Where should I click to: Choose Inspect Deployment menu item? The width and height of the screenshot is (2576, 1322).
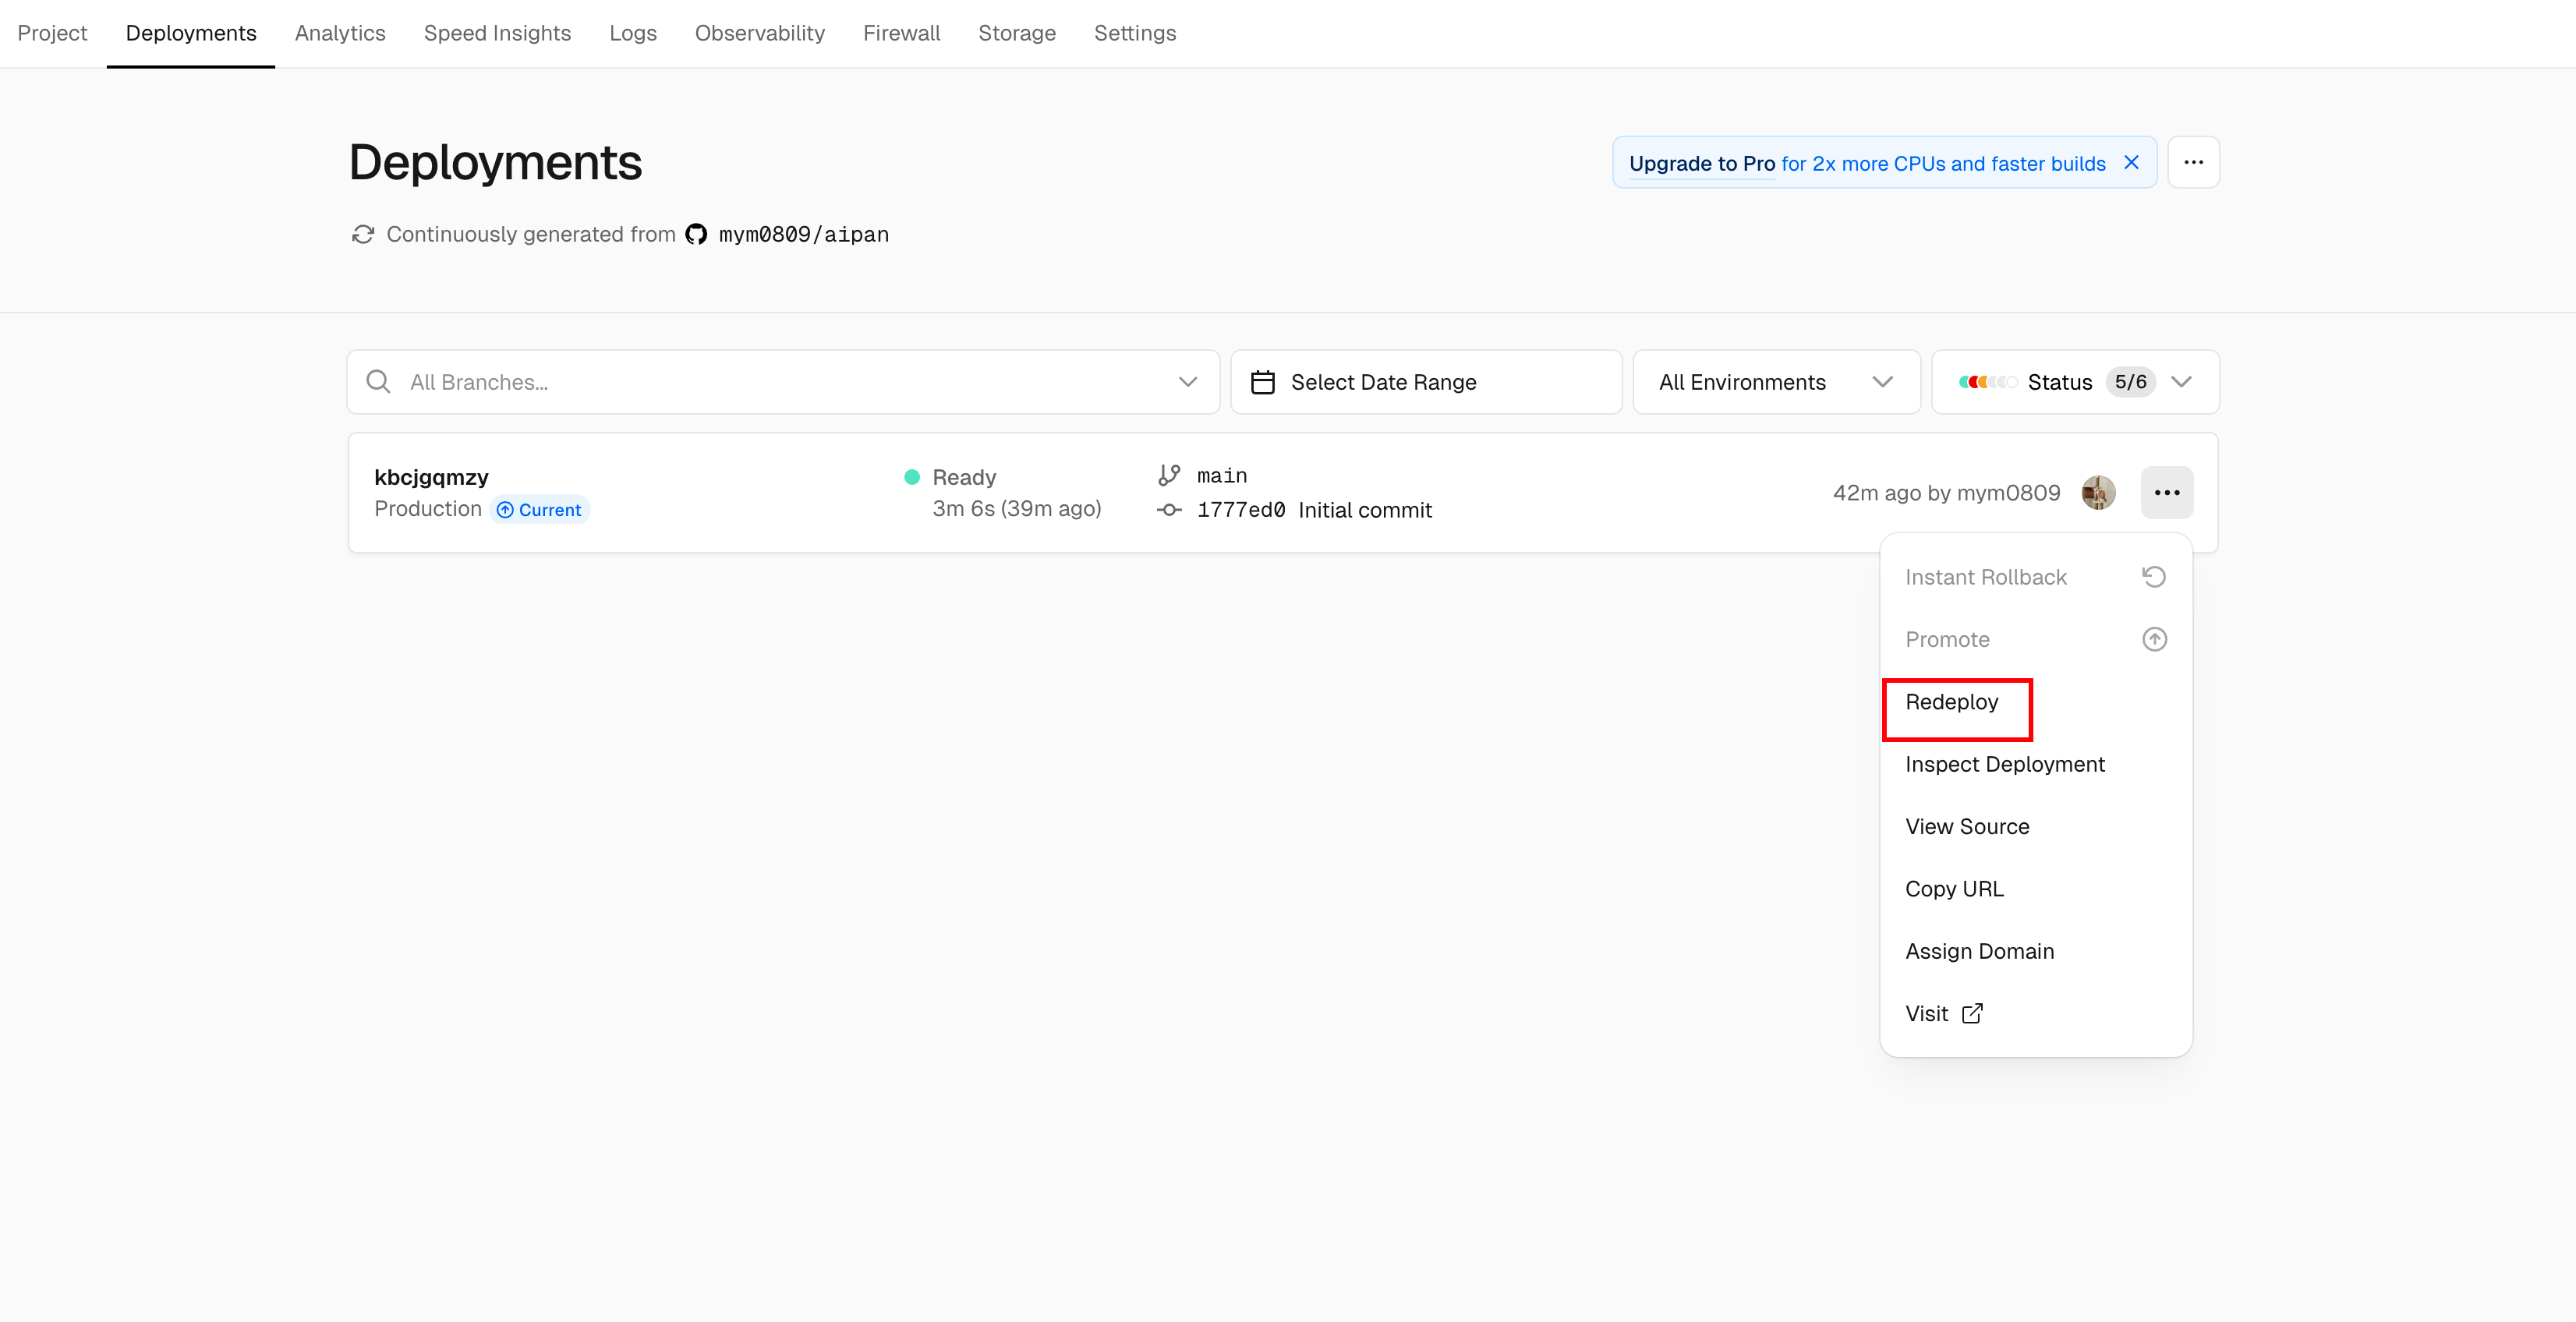point(2004,764)
